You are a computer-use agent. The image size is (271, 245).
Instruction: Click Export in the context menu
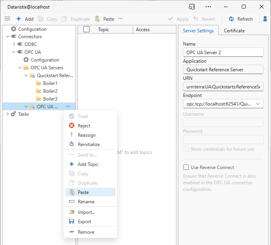click(84, 222)
